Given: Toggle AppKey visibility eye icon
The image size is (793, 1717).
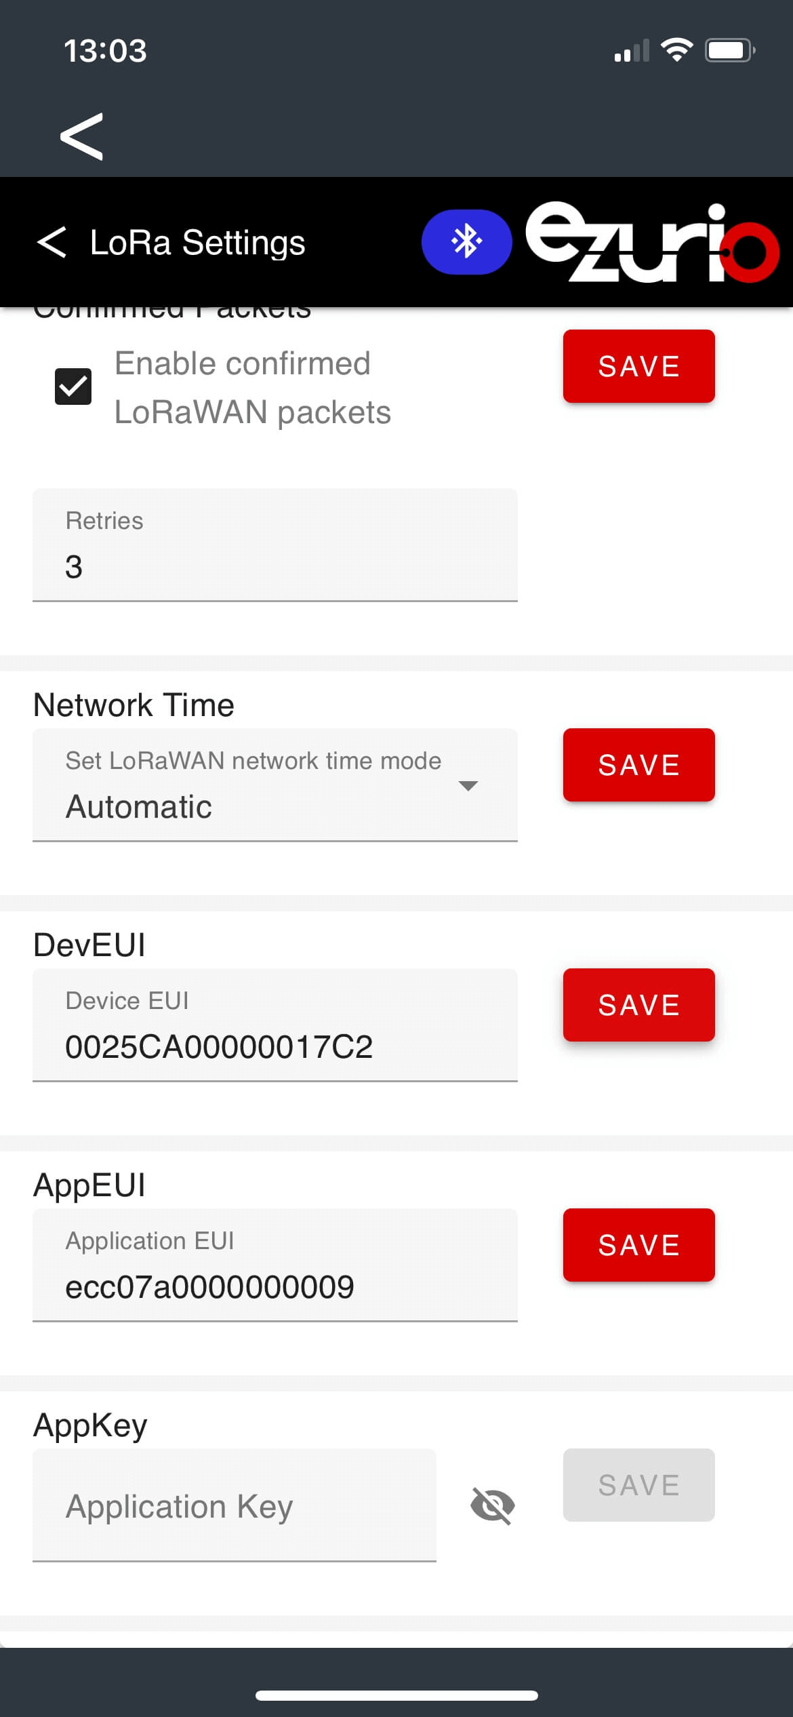Looking at the screenshot, I should tap(493, 1505).
